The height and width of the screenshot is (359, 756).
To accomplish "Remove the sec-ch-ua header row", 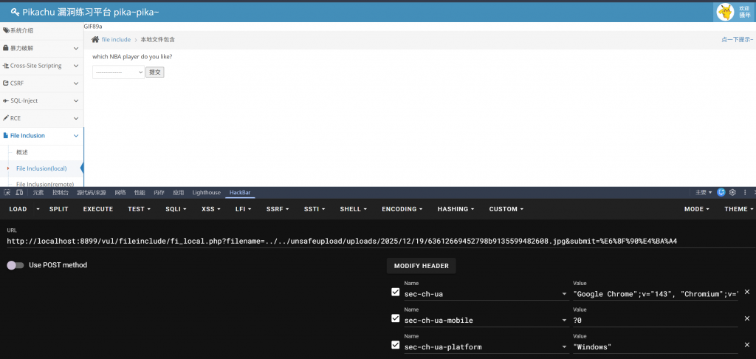I will [x=747, y=292].
